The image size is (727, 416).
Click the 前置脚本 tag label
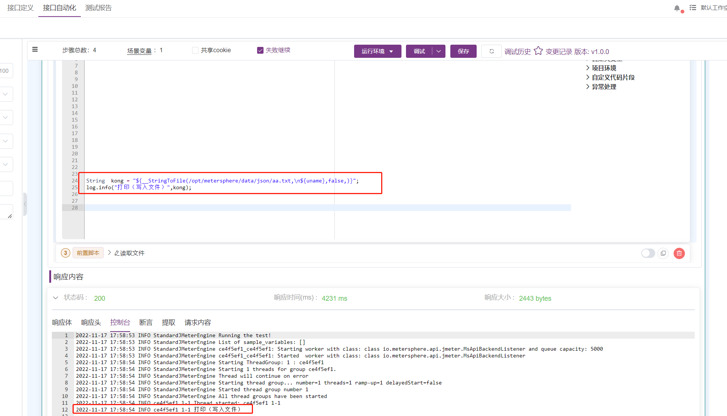click(x=88, y=253)
